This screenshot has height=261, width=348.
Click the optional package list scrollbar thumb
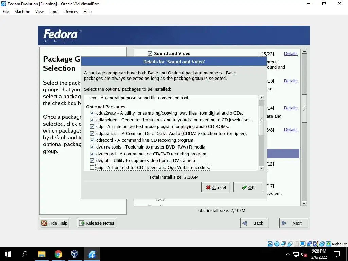[x=261, y=120]
